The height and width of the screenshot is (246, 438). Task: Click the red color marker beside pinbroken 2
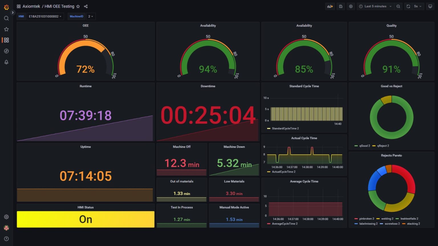(x=357, y=219)
